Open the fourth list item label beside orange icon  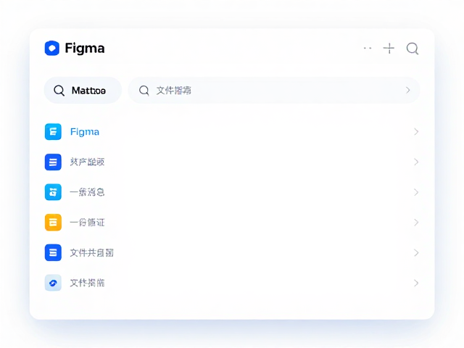click(87, 223)
